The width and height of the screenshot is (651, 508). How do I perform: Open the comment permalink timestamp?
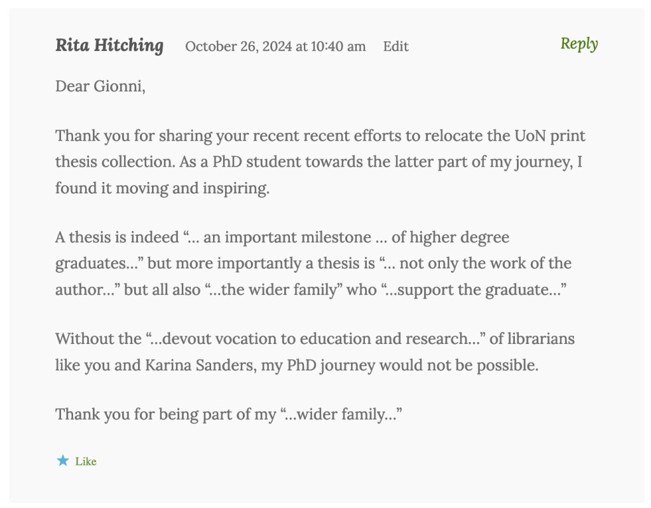[274, 46]
